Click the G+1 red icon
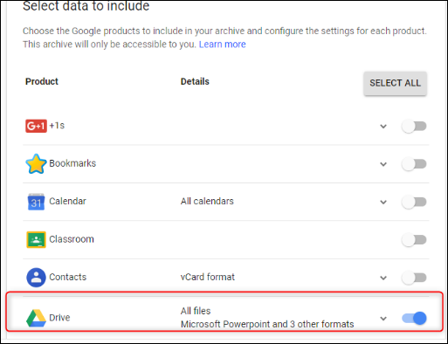Viewport: 448px width, 344px height. pyautogui.click(x=36, y=126)
